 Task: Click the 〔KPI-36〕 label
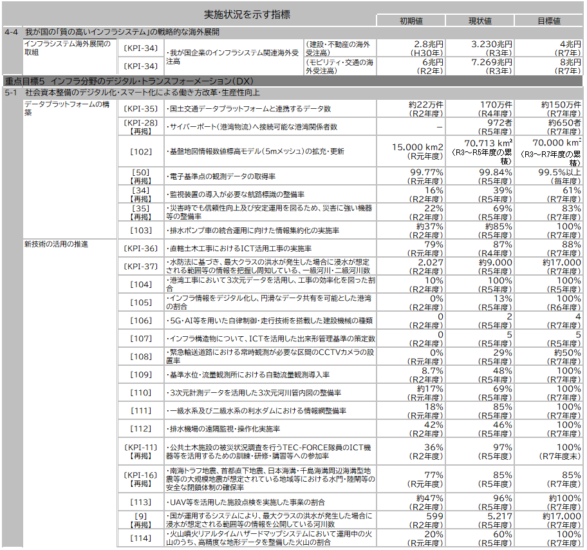click(141, 249)
